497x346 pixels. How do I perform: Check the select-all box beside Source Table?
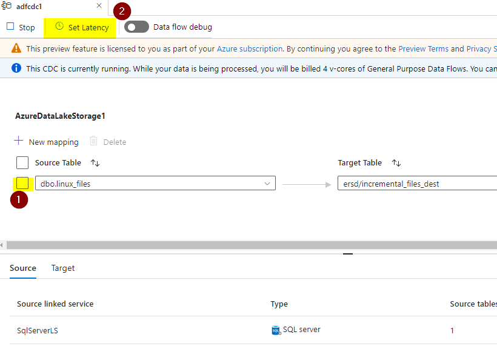click(x=22, y=162)
